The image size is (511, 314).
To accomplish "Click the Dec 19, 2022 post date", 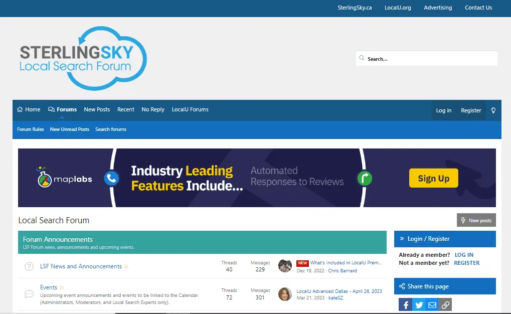I will (x=310, y=271).
